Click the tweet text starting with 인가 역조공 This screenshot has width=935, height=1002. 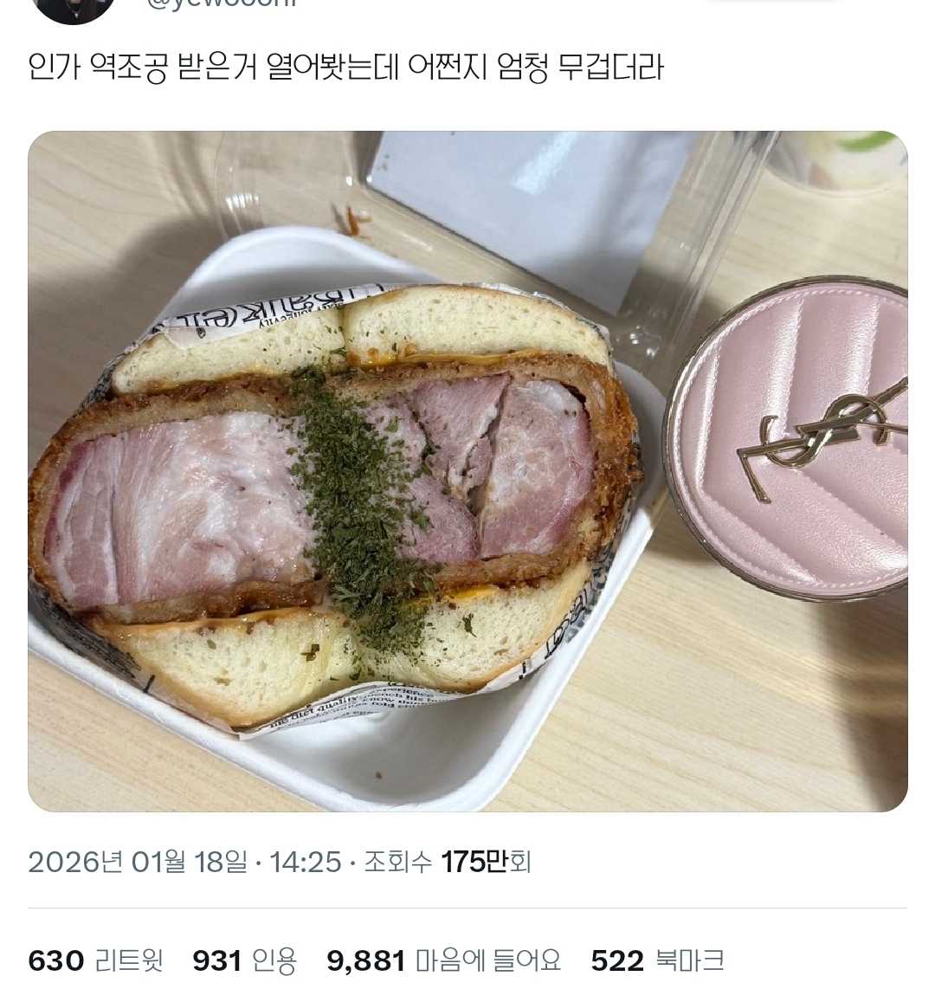tap(346, 67)
